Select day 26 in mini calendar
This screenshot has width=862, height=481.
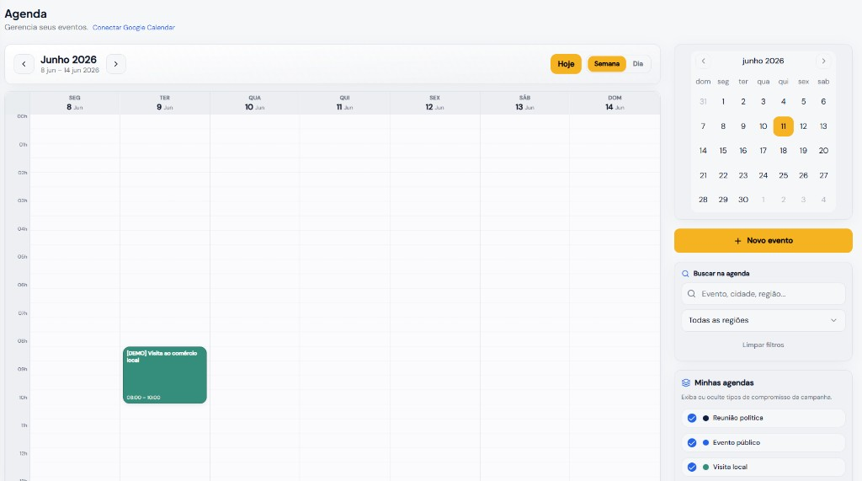[803, 175]
